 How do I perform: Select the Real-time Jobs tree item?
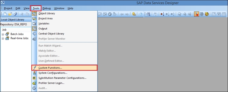pyautogui.click(x=19, y=38)
